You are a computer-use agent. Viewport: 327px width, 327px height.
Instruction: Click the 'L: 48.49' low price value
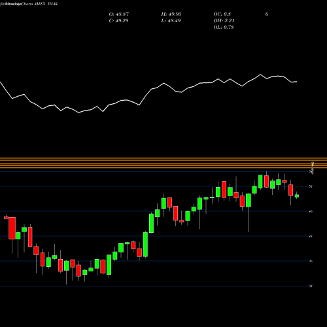171,21
